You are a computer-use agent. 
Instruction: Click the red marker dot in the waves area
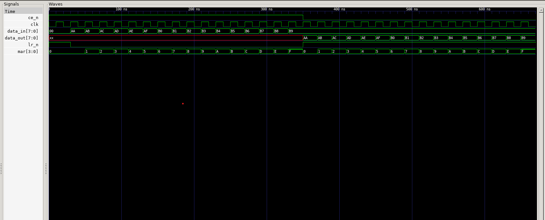(183, 104)
